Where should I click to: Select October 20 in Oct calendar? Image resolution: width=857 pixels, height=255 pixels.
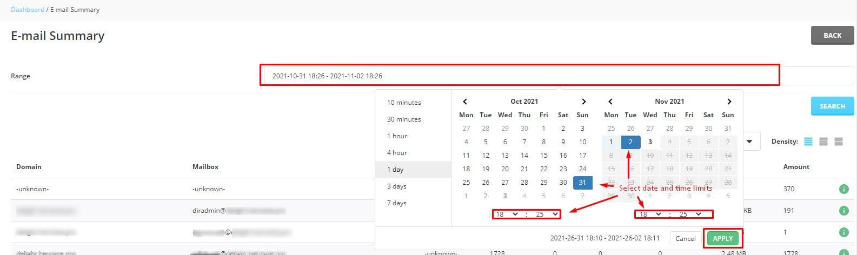point(505,169)
